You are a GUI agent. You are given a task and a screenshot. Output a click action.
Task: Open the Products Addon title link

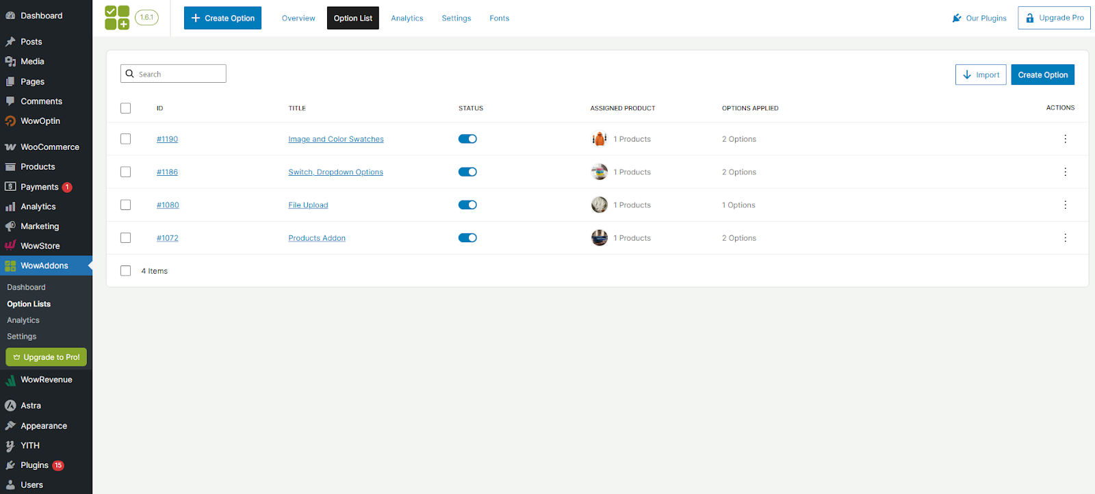tap(317, 237)
